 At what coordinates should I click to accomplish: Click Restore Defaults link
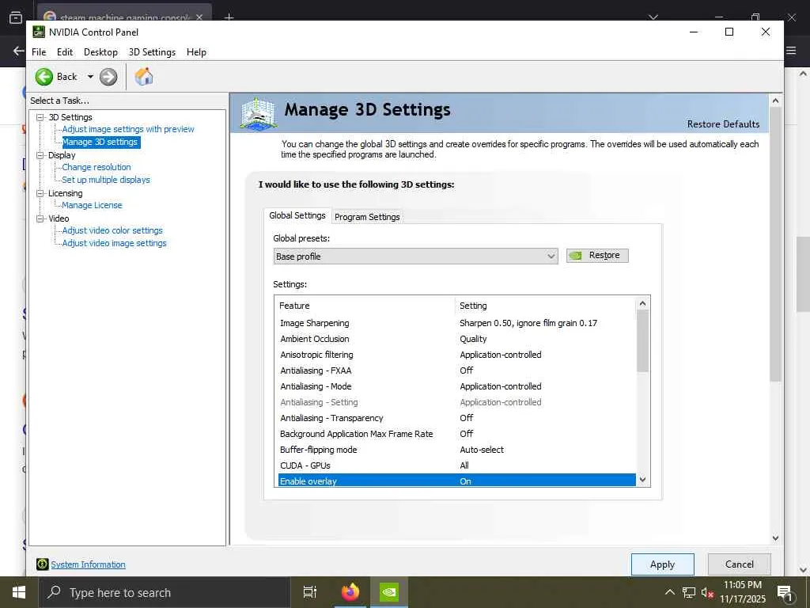[723, 124]
